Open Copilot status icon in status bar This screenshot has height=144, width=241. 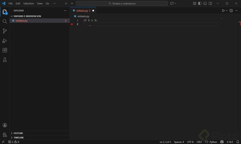[222, 142]
